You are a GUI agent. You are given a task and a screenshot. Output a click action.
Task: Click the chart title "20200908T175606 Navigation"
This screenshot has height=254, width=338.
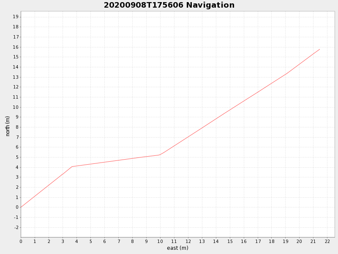[169, 6]
